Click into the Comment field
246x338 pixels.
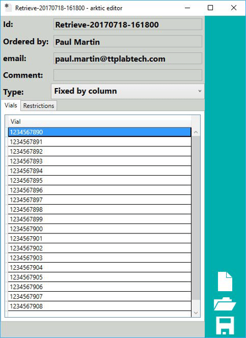coord(128,75)
